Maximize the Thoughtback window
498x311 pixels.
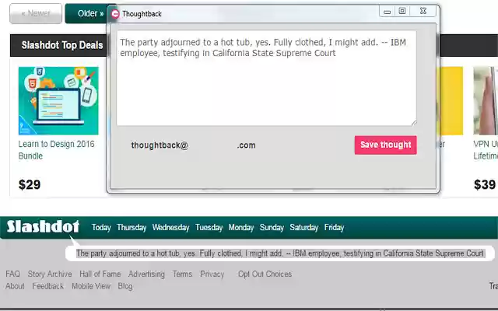[402, 12]
